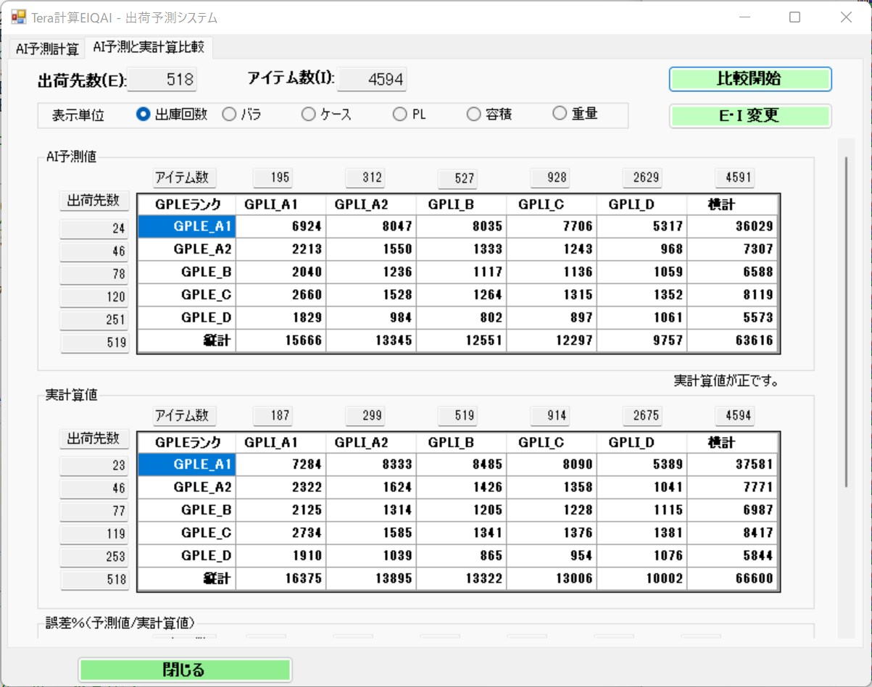
Task: Click 横計 column header in 実計算値 table
Action: click(733, 442)
